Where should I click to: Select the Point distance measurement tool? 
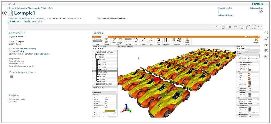(143, 41)
